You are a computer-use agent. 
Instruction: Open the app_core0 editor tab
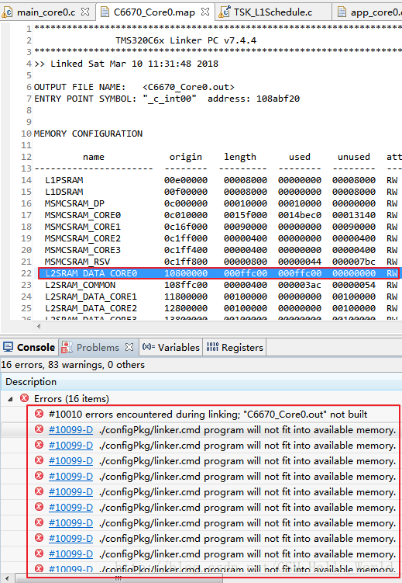[x=367, y=12]
